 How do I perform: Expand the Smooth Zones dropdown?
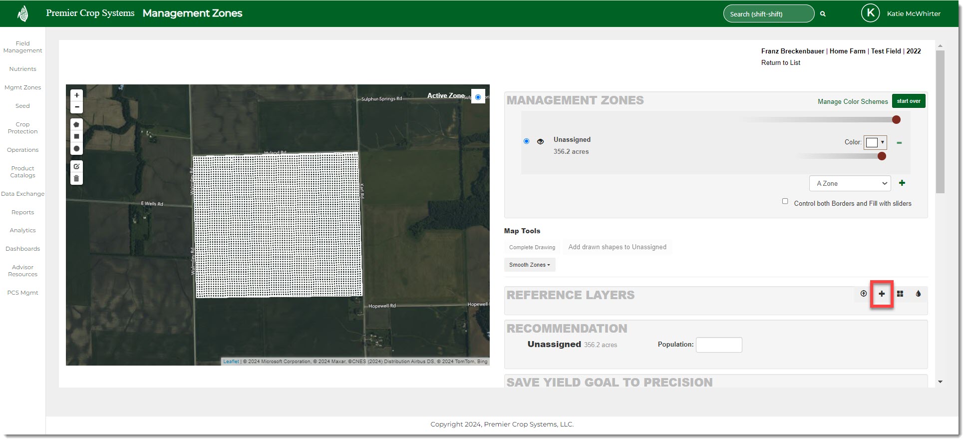pos(529,265)
